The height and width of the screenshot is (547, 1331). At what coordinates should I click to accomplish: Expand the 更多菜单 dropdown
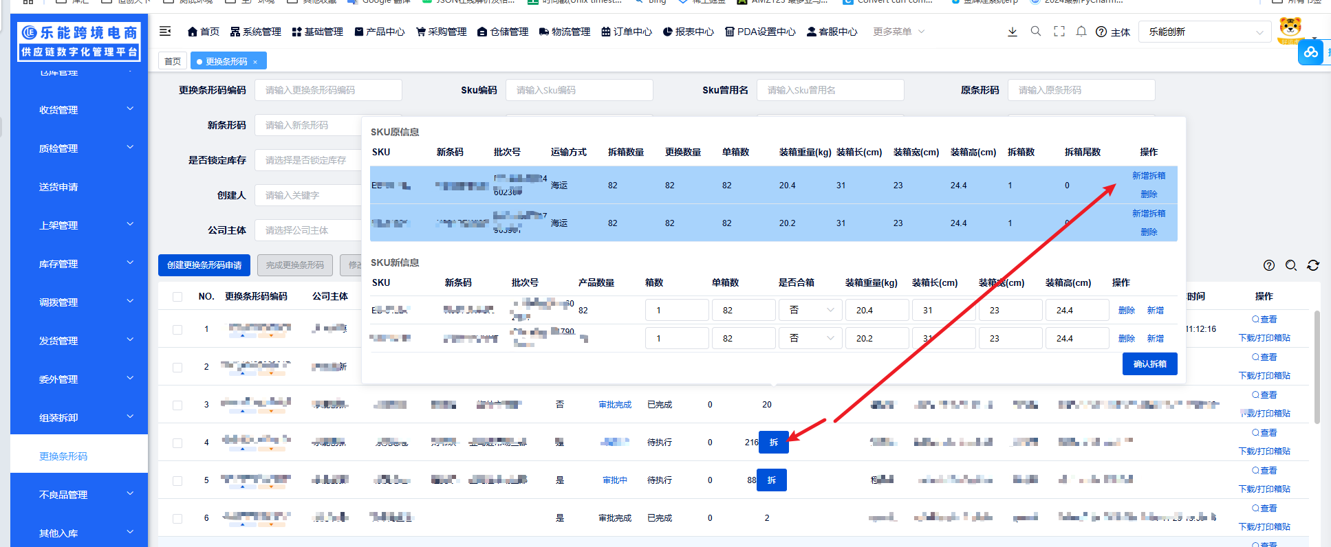tap(898, 32)
